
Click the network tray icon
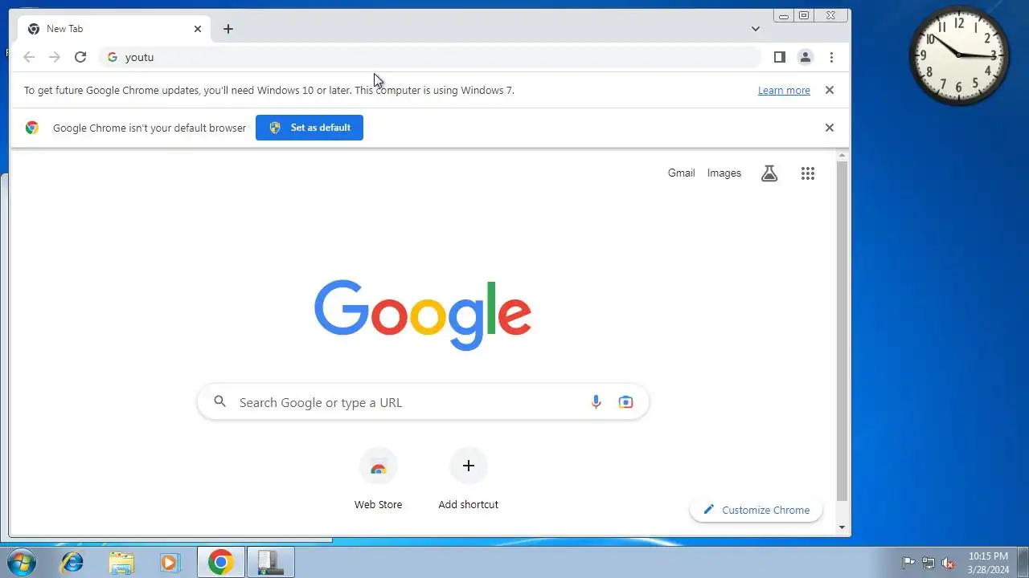coord(929,563)
